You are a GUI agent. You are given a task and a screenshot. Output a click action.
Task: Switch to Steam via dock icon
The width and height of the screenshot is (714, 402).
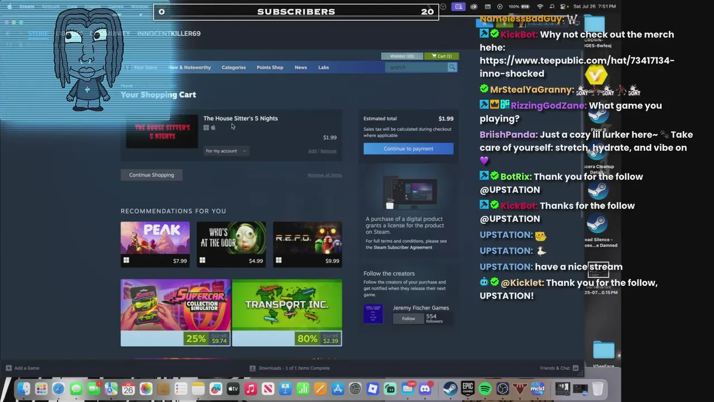tap(450, 389)
